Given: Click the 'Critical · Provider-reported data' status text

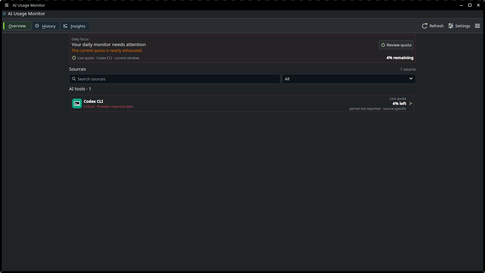Looking at the screenshot, I should pos(108,106).
